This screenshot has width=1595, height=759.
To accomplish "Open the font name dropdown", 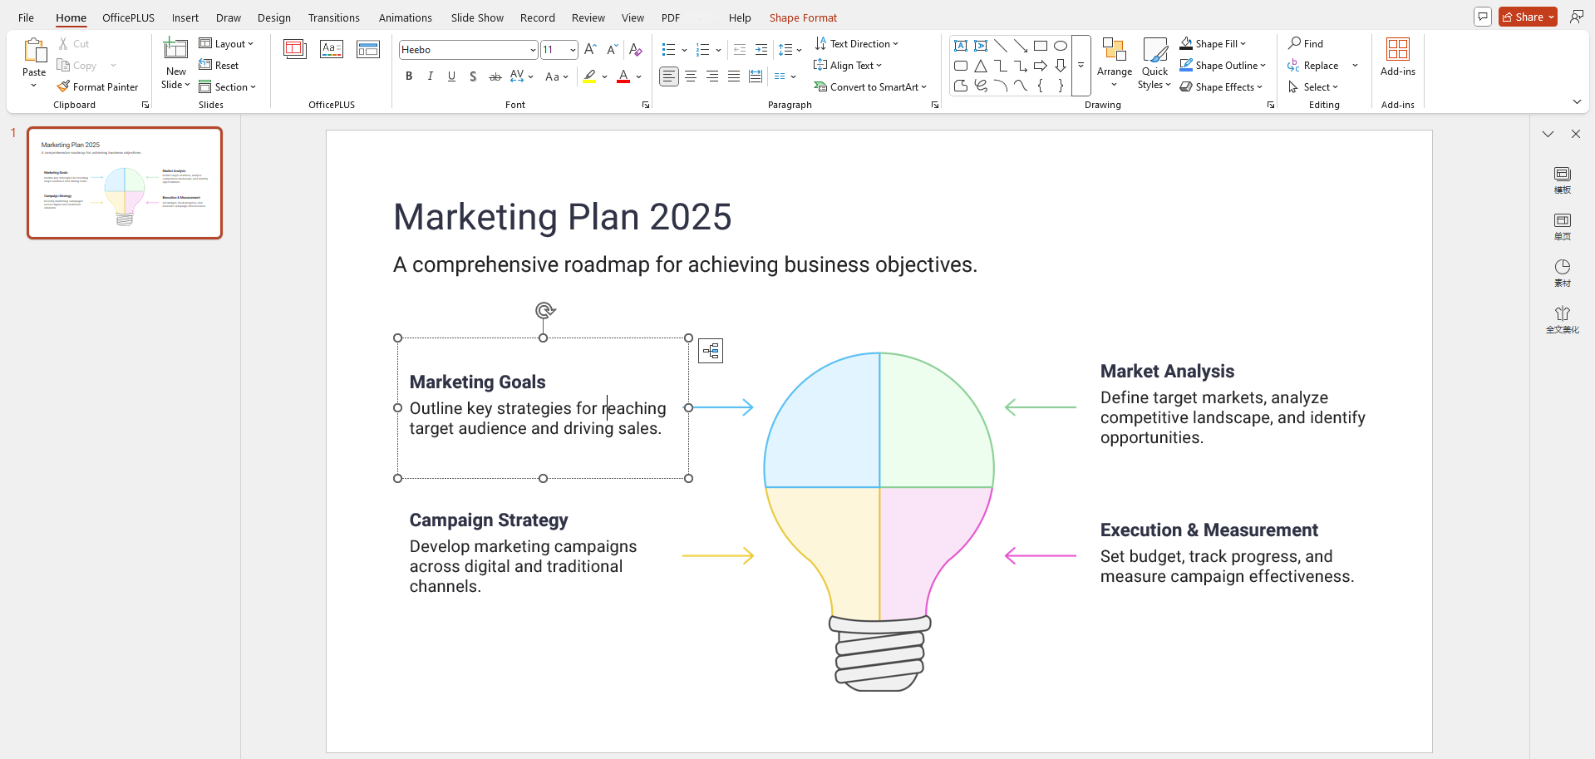I will pyautogui.click(x=533, y=50).
